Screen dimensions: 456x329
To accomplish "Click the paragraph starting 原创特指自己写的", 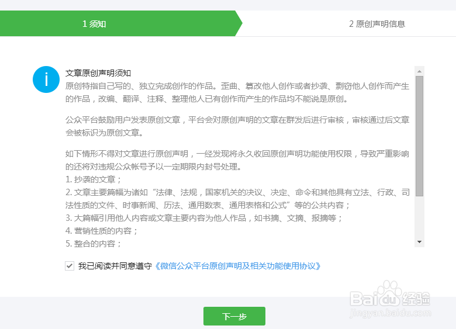I will tap(237, 92).
